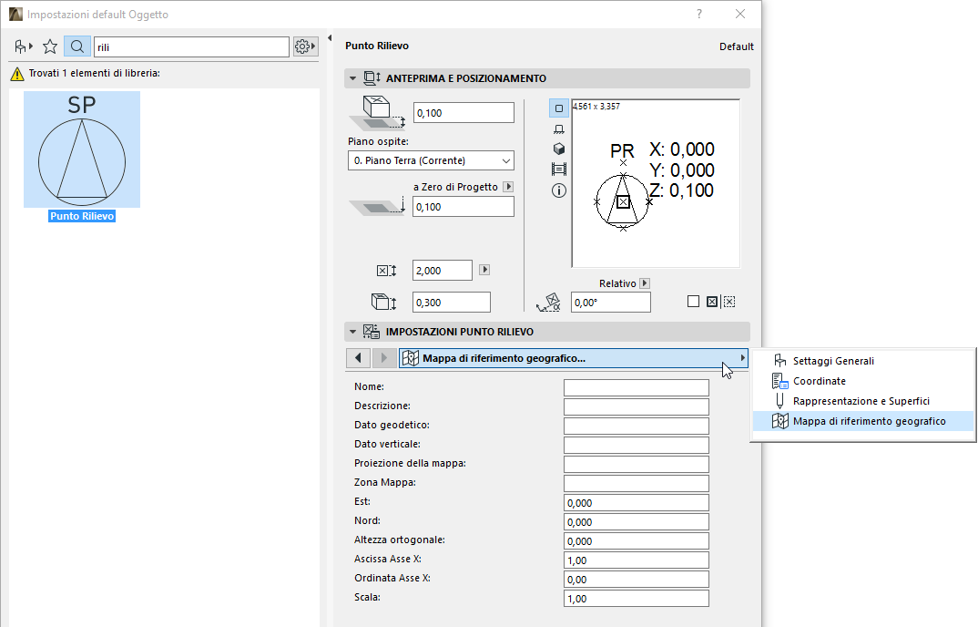Close the Impostazioni default Oggetto dialog
This screenshot has height=627, width=978.
coord(740,14)
